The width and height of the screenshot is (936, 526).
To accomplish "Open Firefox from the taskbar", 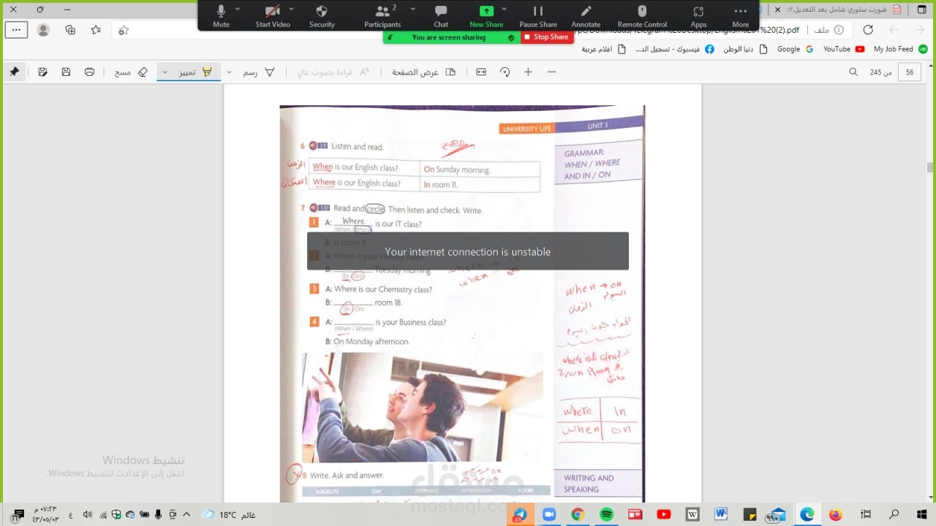I will coord(836,514).
